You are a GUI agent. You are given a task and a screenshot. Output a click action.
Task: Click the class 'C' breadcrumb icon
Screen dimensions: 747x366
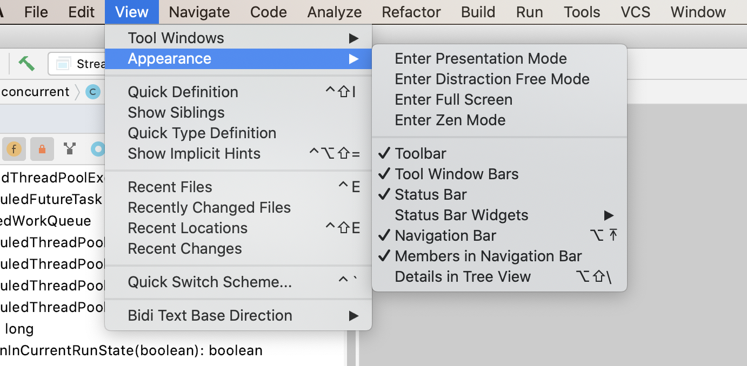point(93,92)
